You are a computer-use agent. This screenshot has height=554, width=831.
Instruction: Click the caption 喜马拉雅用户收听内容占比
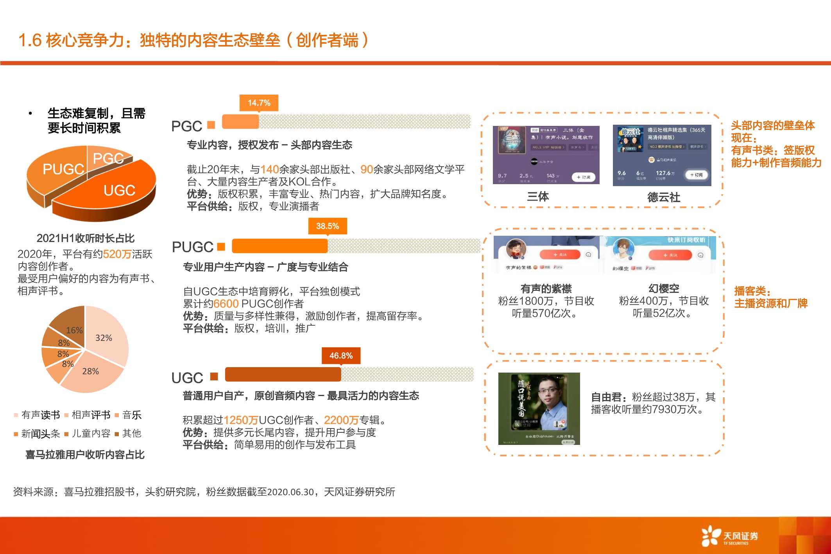[x=85, y=455]
